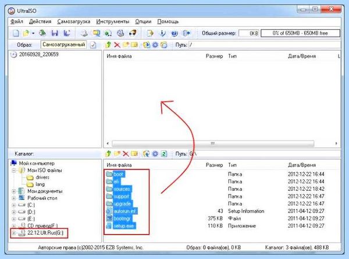349x259 pixels.
Task: Open the Самозагрузка menu
Action: pyautogui.click(x=74, y=22)
